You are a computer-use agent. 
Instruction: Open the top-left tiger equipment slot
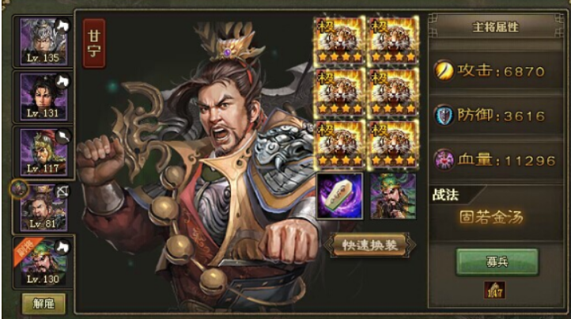pos(340,41)
